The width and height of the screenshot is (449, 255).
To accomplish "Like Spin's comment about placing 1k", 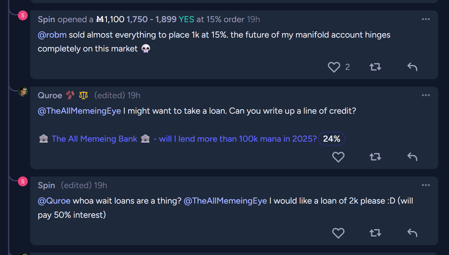I will point(334,67).
